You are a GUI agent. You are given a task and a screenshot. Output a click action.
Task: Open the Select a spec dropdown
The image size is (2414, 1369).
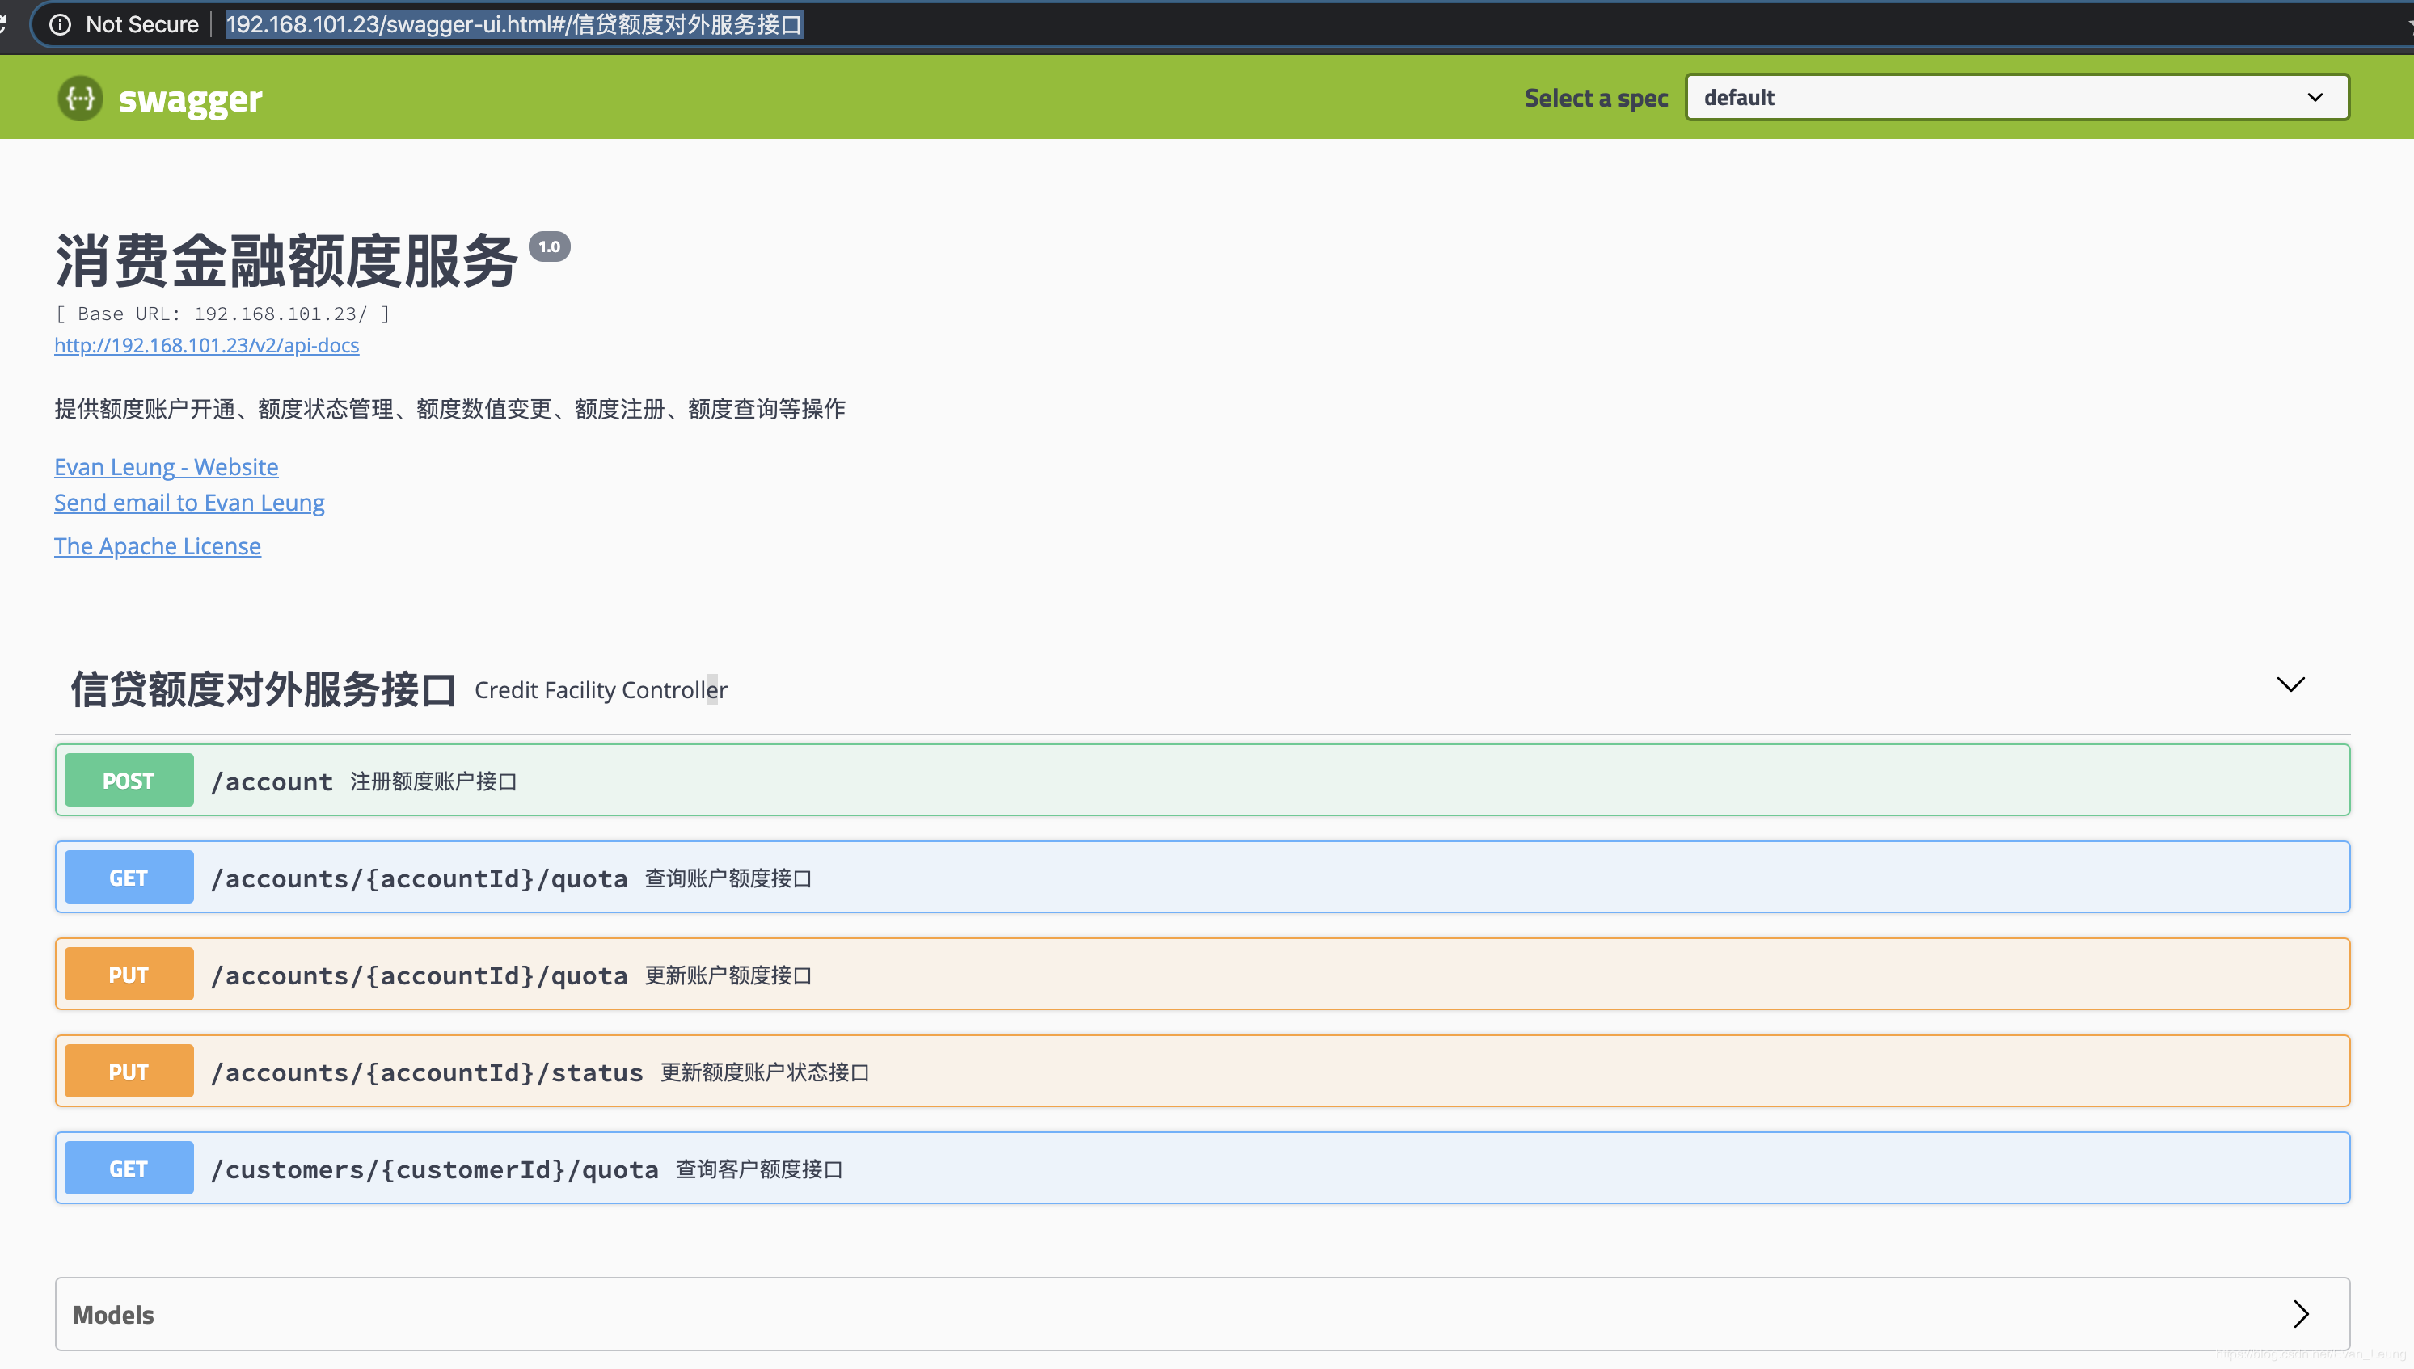tap(2016, 98)
